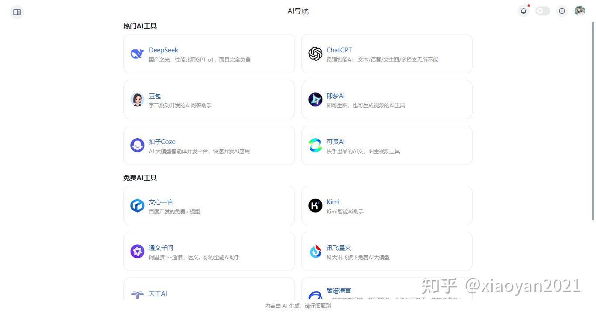Toggle the sidebar panel icon
This screenshot has width=596, height=312.
click(x=17, y=12)
